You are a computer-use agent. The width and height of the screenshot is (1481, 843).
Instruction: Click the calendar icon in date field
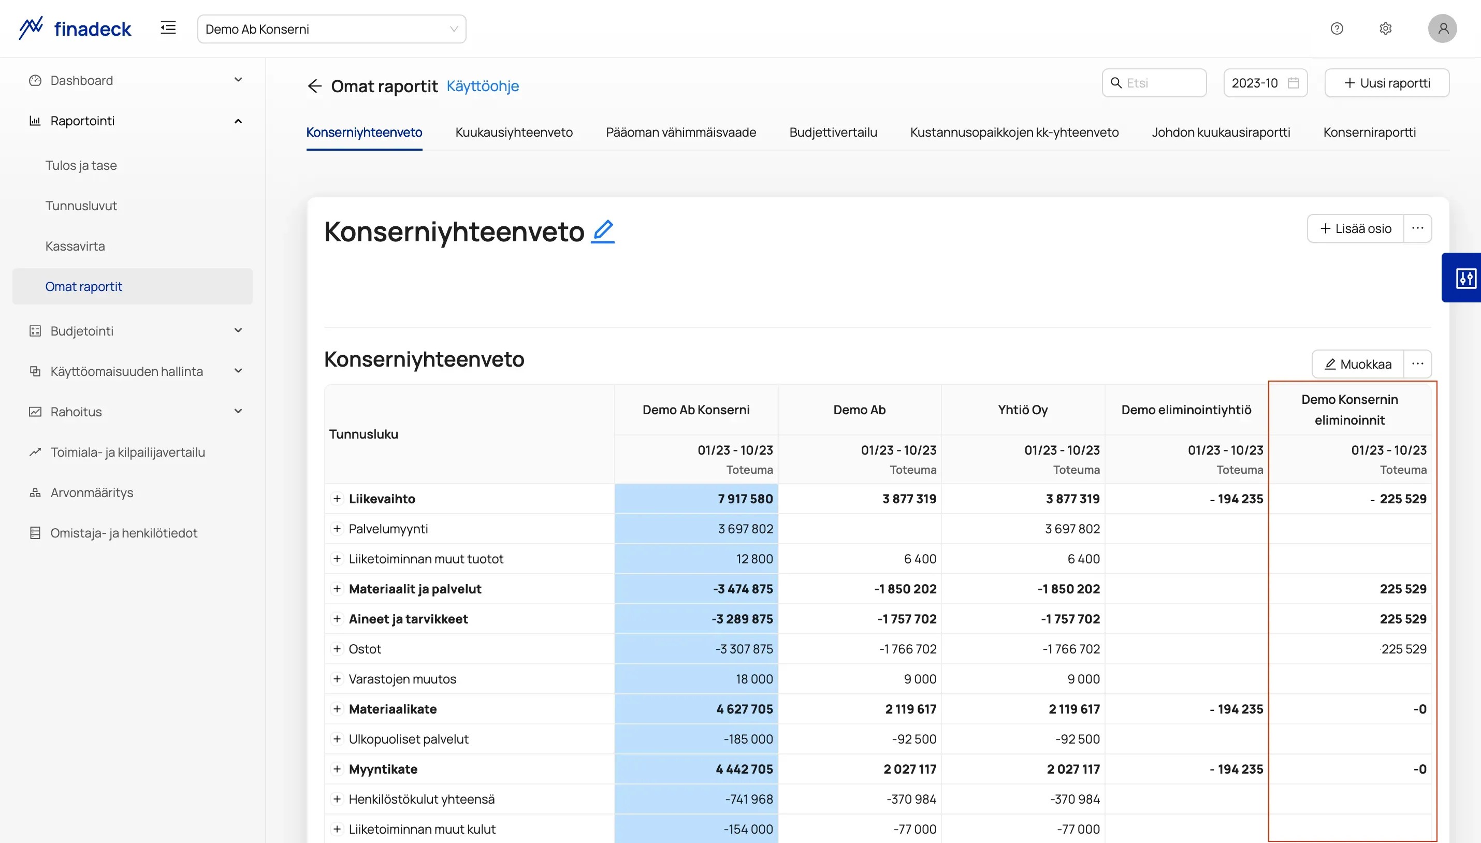point(1293,83)
